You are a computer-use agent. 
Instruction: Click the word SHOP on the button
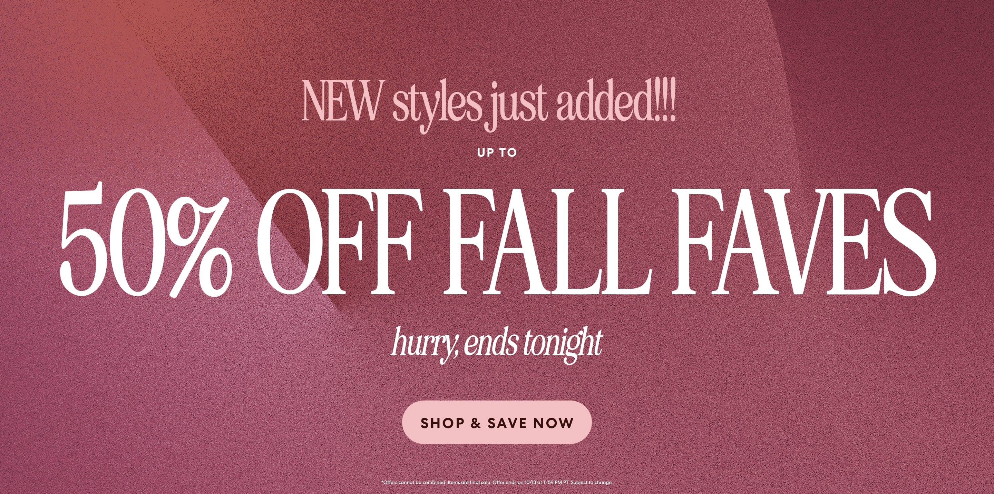coord(442,423)
